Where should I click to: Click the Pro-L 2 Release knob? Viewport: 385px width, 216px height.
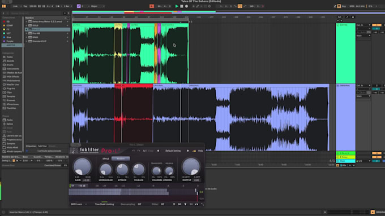[139, 169]
